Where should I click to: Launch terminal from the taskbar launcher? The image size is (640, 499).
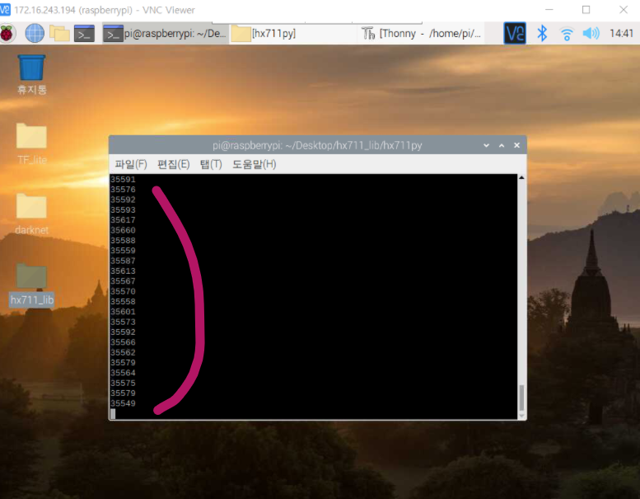pyautogui.click(x=84, y=34)
